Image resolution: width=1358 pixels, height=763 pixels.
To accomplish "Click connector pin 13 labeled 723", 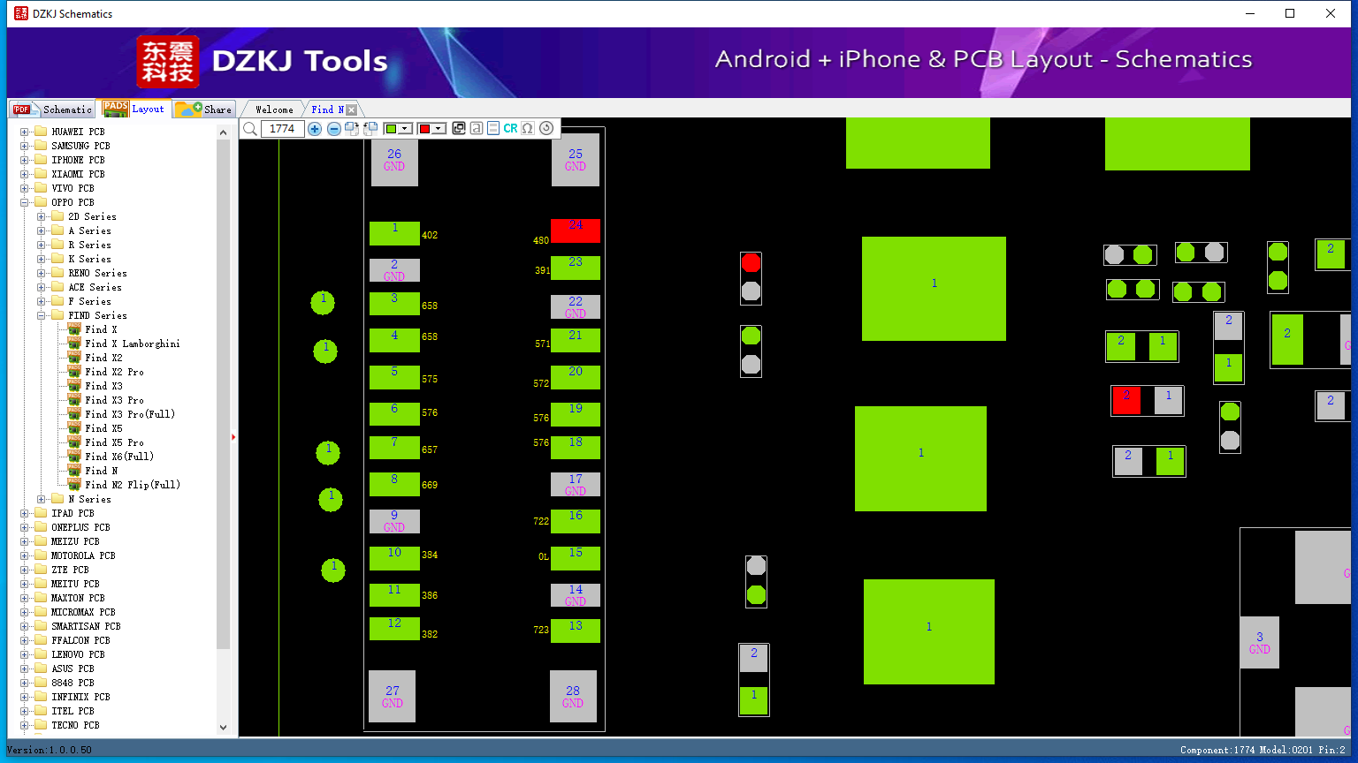I will click(576, 631).
